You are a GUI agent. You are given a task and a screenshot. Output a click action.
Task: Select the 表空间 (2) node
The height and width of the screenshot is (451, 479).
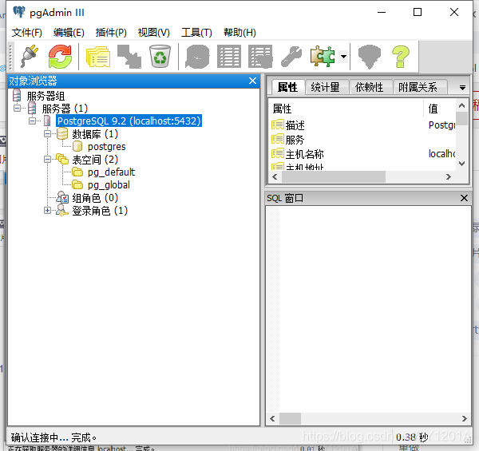[95, 160]
